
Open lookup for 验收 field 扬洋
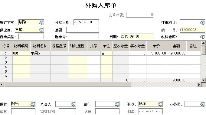point(160,104)
